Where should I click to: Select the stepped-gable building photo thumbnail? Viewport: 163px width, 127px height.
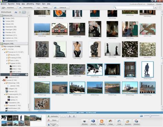tap(59, 29)
